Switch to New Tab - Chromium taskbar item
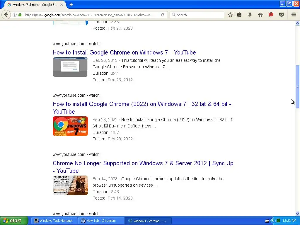The width and height of the screenshot is (300, 225). [101, 221]
